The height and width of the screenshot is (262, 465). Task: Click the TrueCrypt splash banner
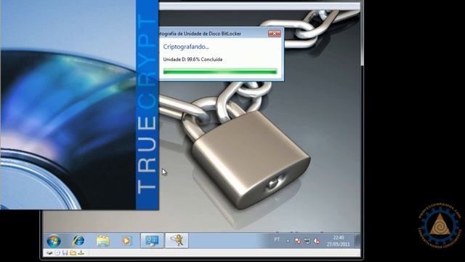tap(79, 105)
